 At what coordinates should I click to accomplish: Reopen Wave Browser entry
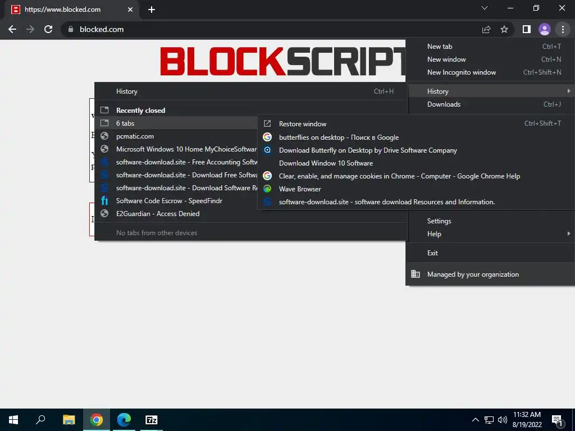pyautogui.click(x=416, y=189)
